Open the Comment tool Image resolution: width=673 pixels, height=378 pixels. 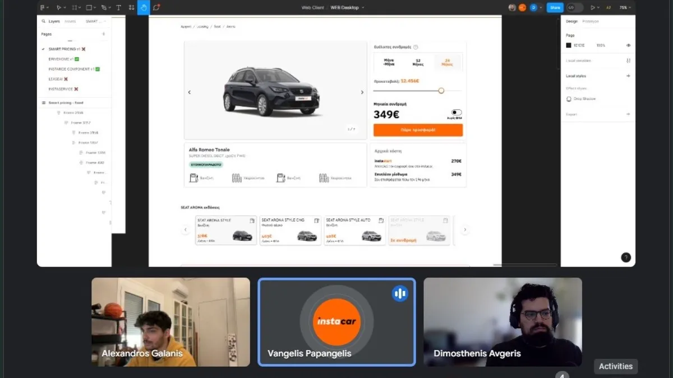pyautogui.click(x=156, y=7)
